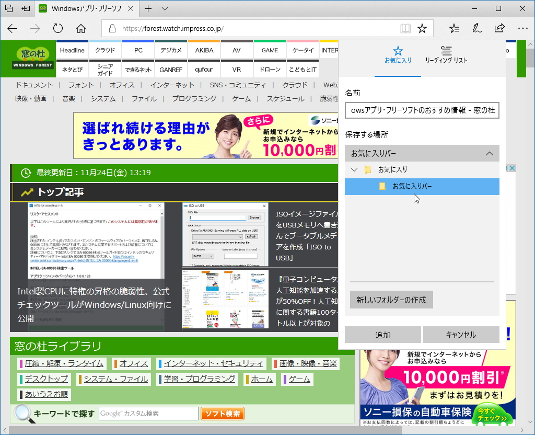
Task: Open Settings and more menu
Action: 522,29
